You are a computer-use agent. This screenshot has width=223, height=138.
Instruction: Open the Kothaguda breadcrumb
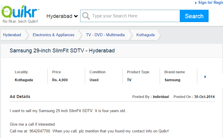click(x=145, y=35)
